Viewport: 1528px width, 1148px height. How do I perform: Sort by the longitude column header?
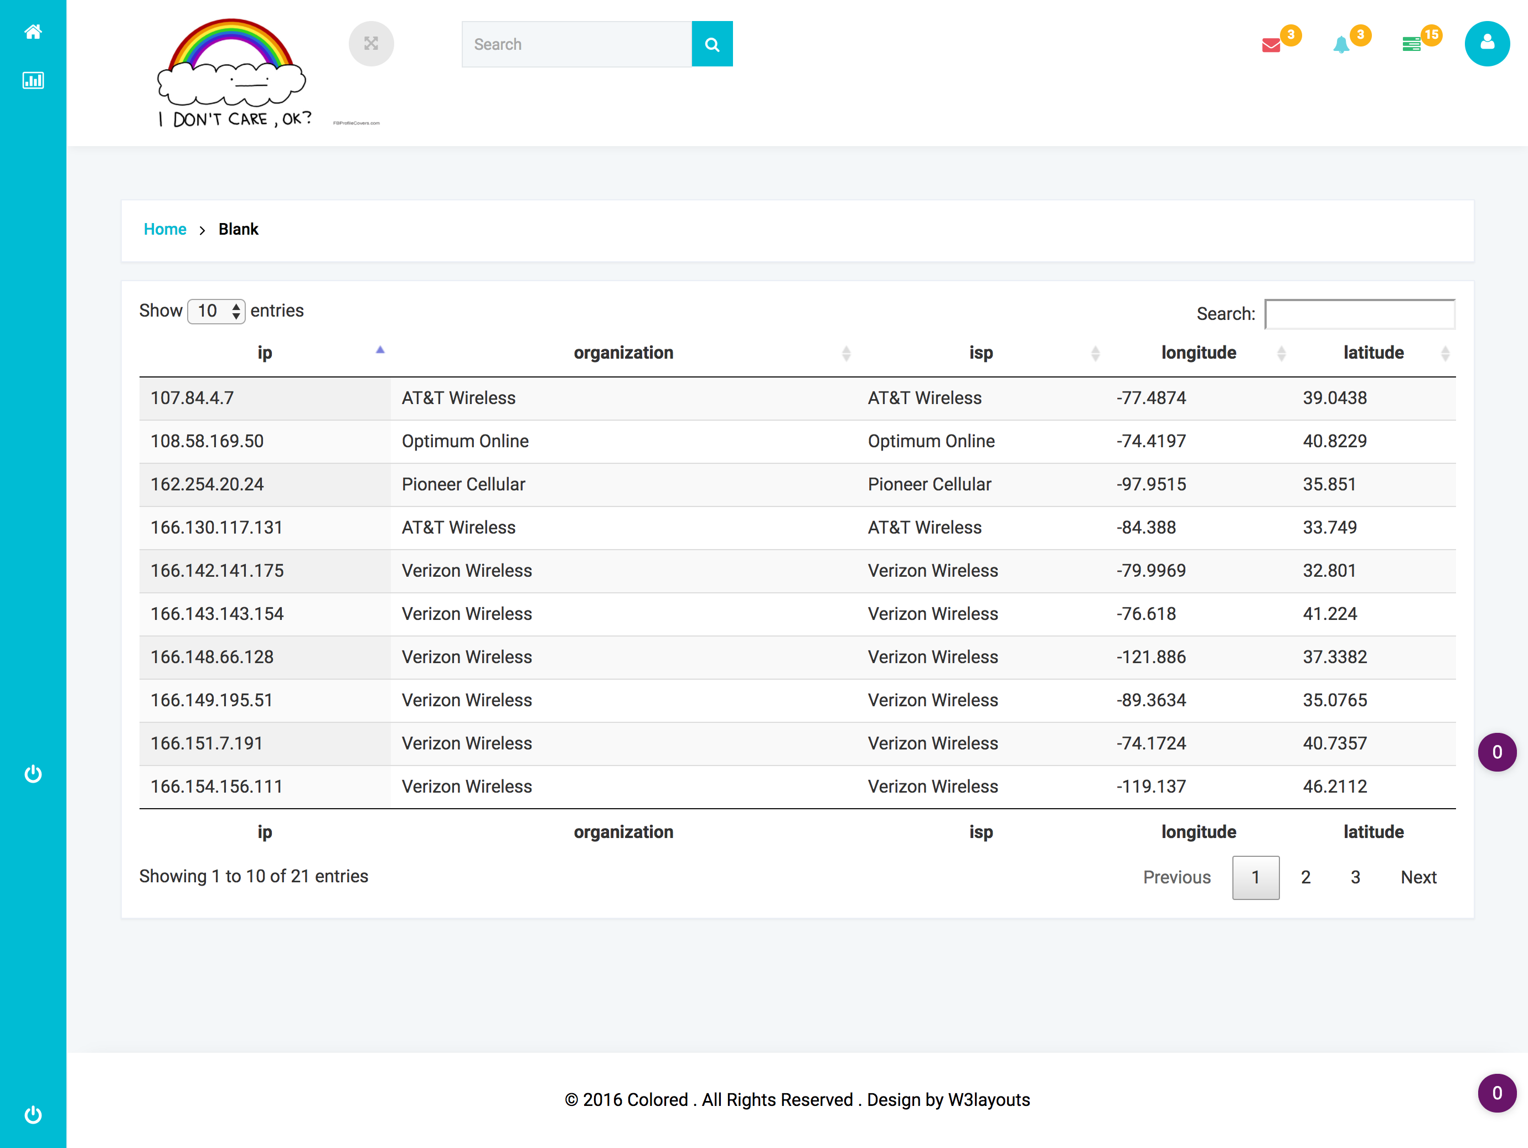[x=1199, y=353]
